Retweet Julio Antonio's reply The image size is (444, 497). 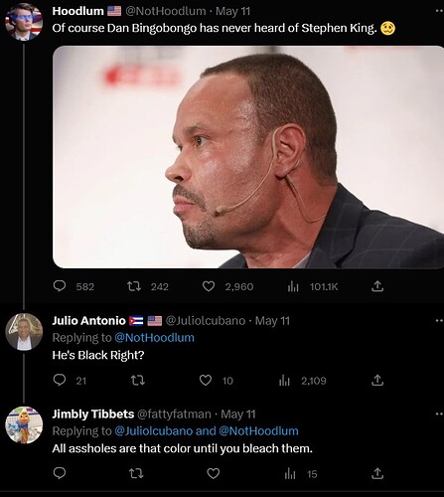click(137, 380)
